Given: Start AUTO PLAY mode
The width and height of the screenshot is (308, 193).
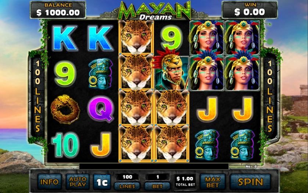Looking at the screenshot, I should [x=78, y=182].
